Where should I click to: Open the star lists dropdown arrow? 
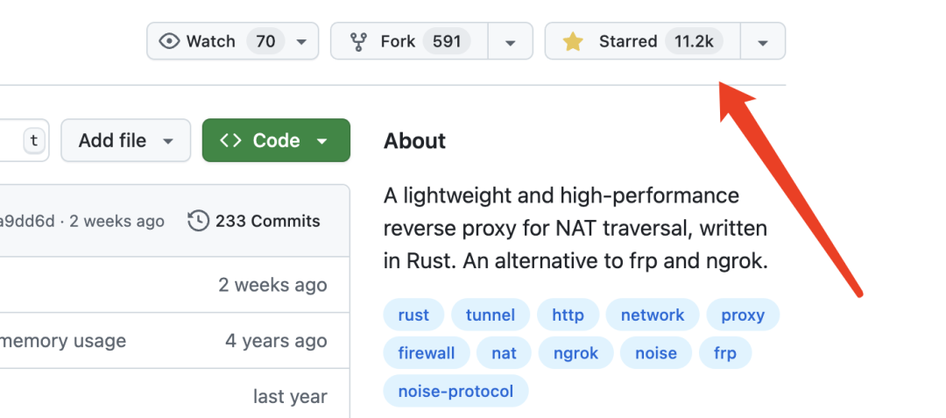click(762, 41)
